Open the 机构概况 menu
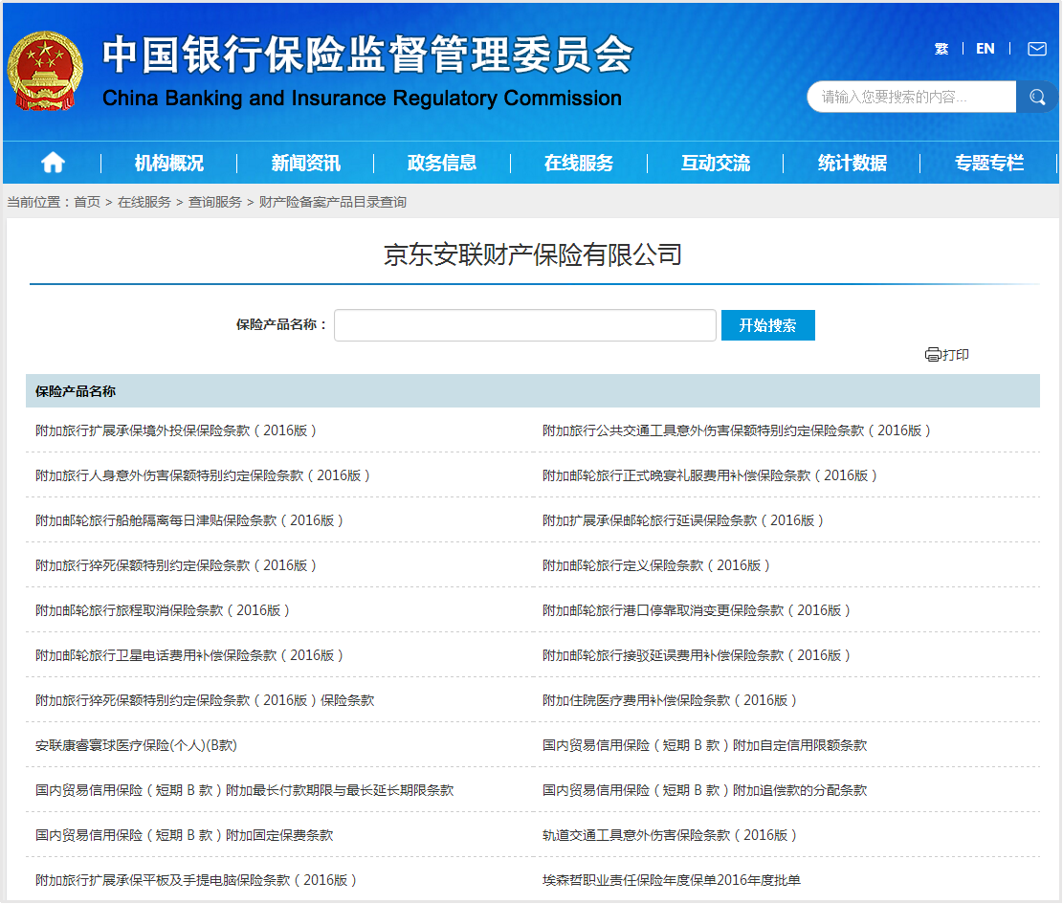 [168, 163]
